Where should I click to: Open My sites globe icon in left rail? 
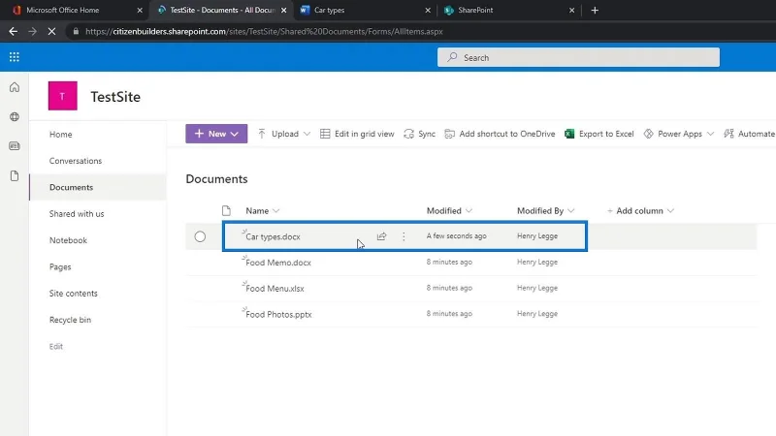(15, 116)
